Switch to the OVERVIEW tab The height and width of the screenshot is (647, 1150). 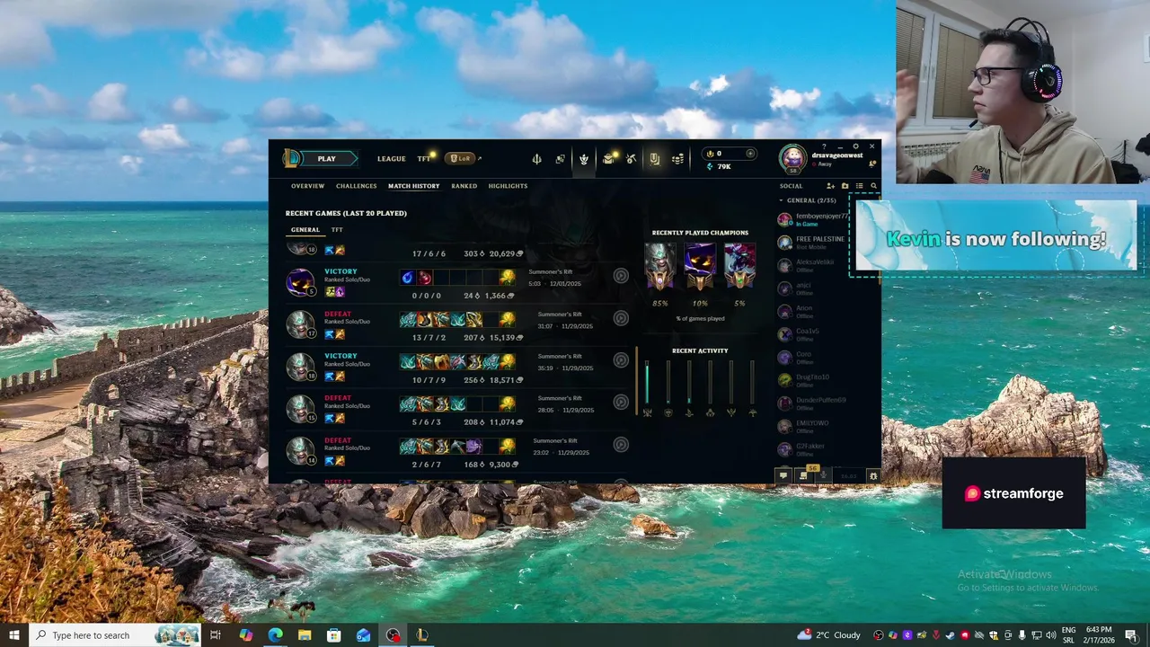point(307,186)
